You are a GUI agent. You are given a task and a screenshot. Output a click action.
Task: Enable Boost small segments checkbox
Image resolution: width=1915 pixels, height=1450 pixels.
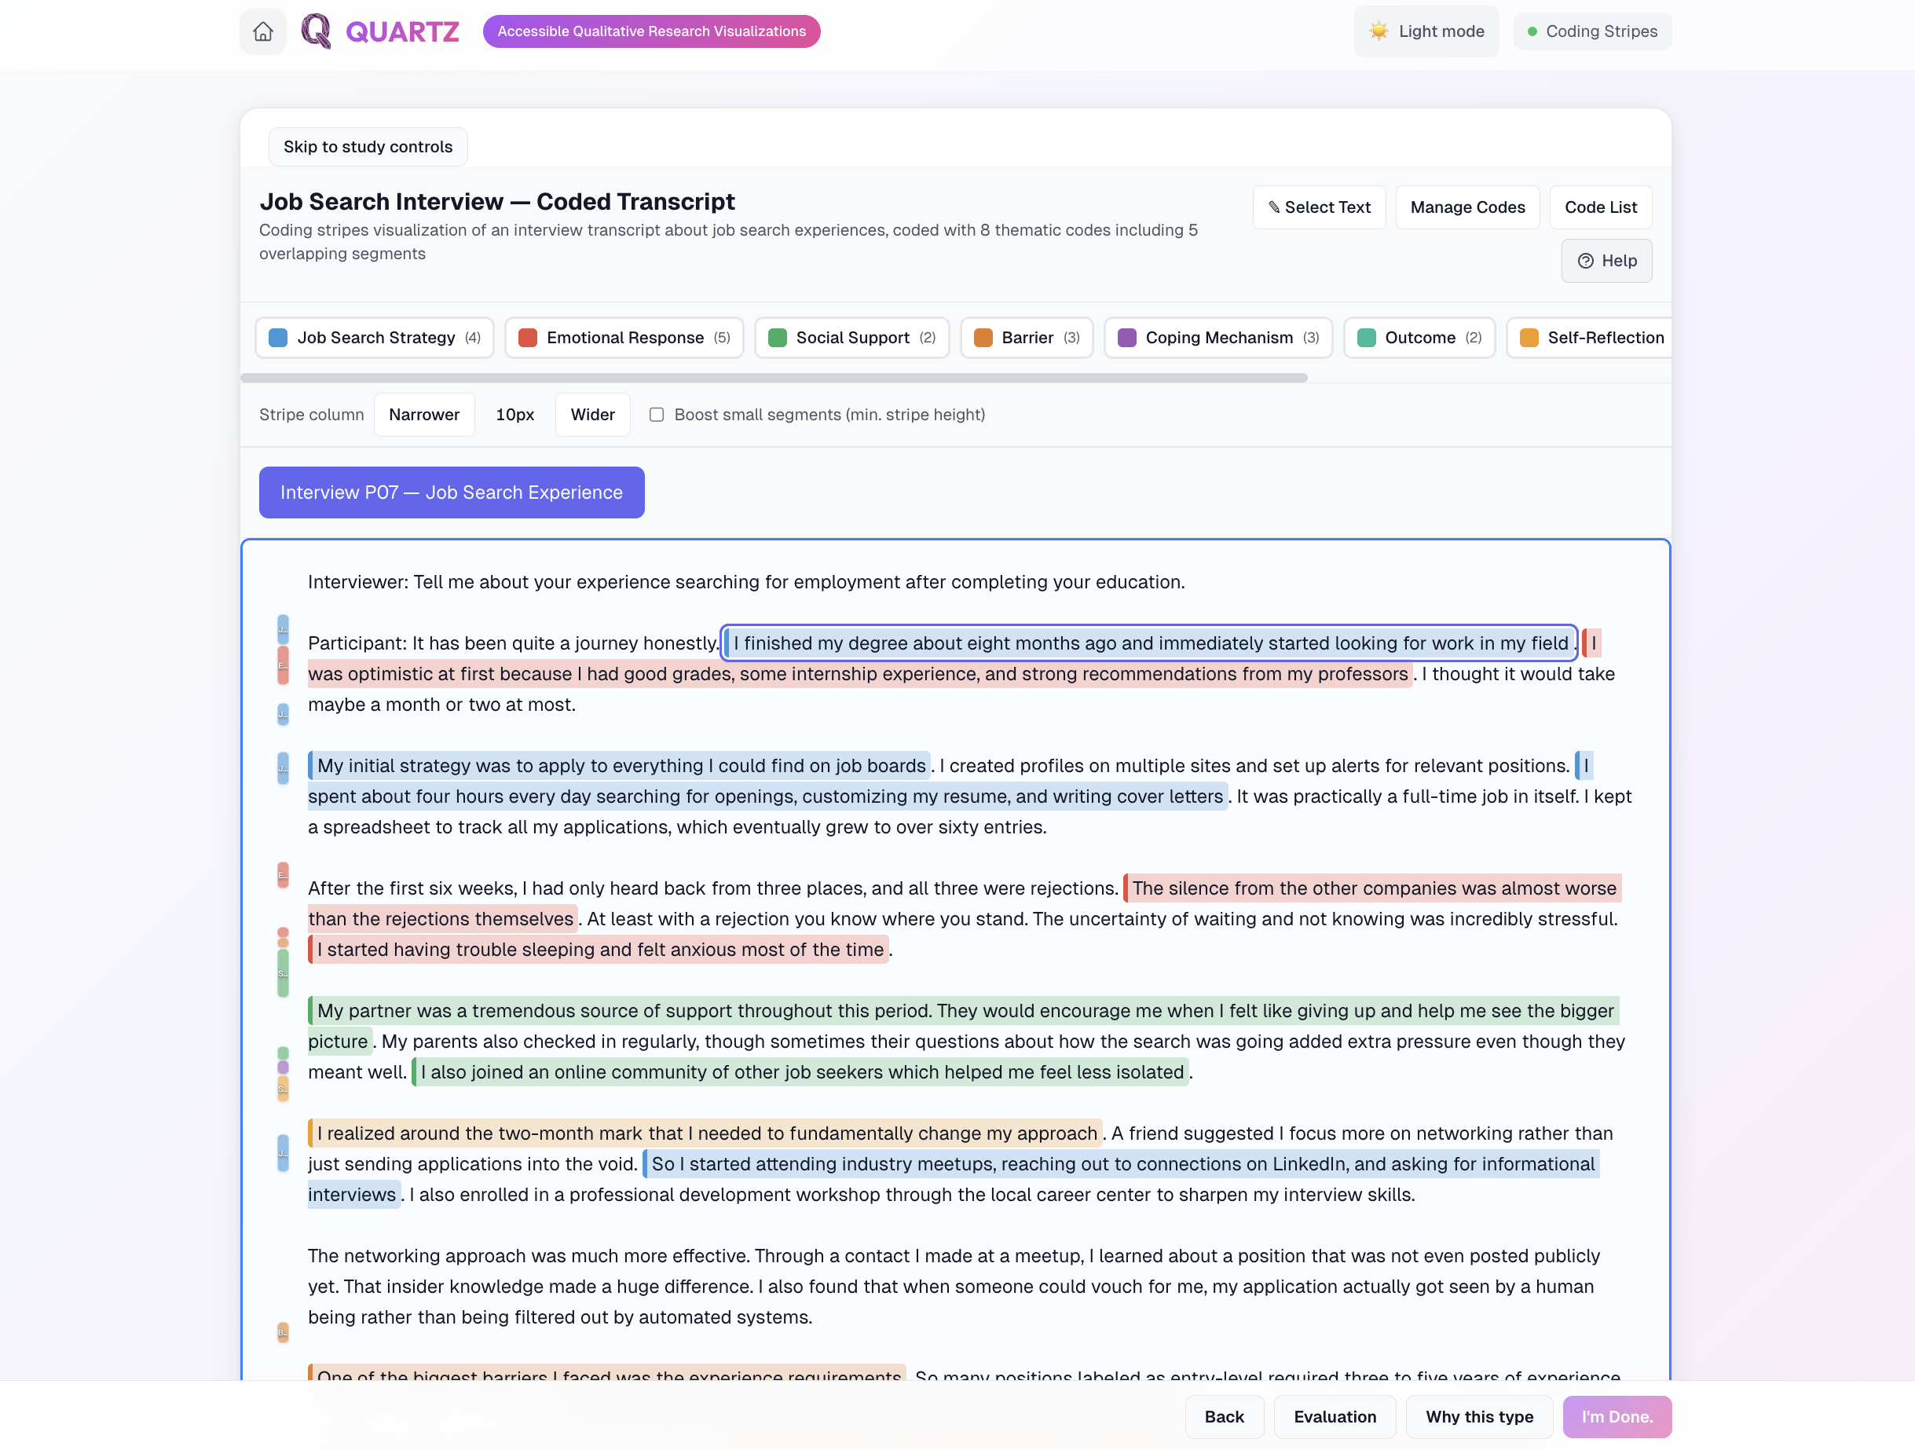657,415
